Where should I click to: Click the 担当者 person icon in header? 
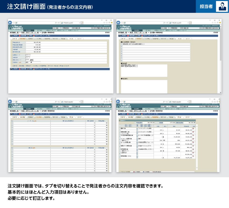click(221, 6)
